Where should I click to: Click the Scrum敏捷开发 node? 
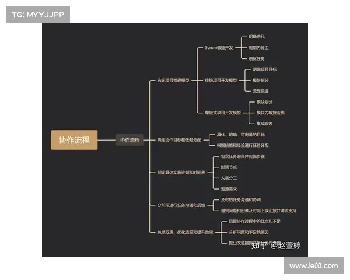[219, 47]
